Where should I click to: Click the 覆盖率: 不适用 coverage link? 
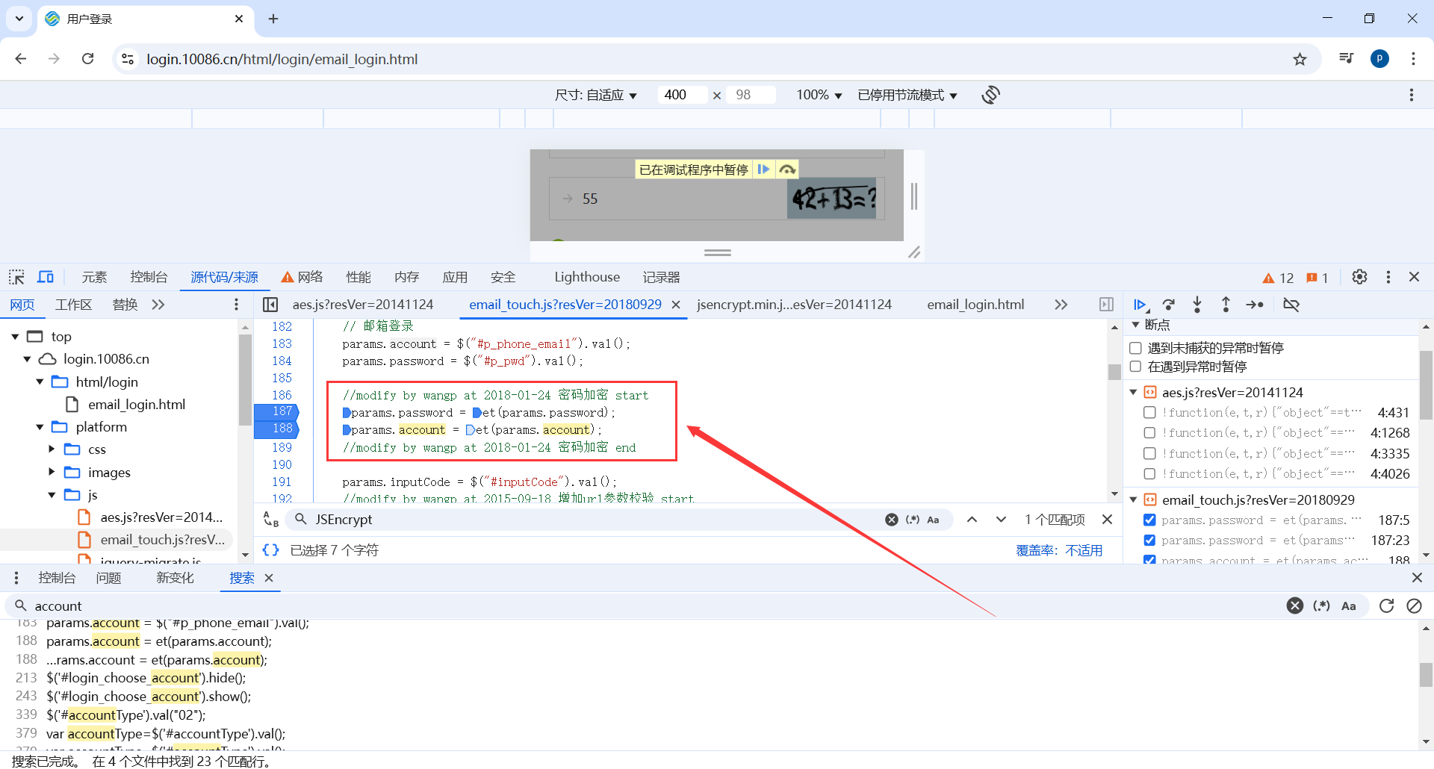click(x=1059, y=550)
